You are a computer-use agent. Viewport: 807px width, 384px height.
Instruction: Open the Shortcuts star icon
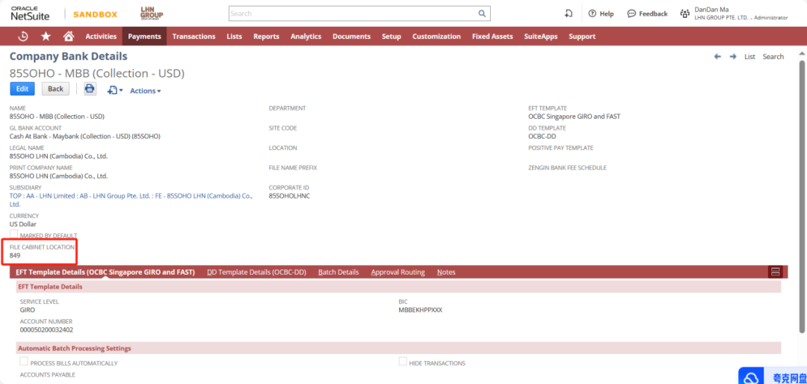pyautogui.click(x=46, y=36)
